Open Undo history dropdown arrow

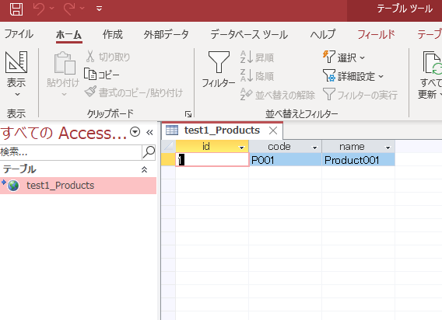point(52,9)
